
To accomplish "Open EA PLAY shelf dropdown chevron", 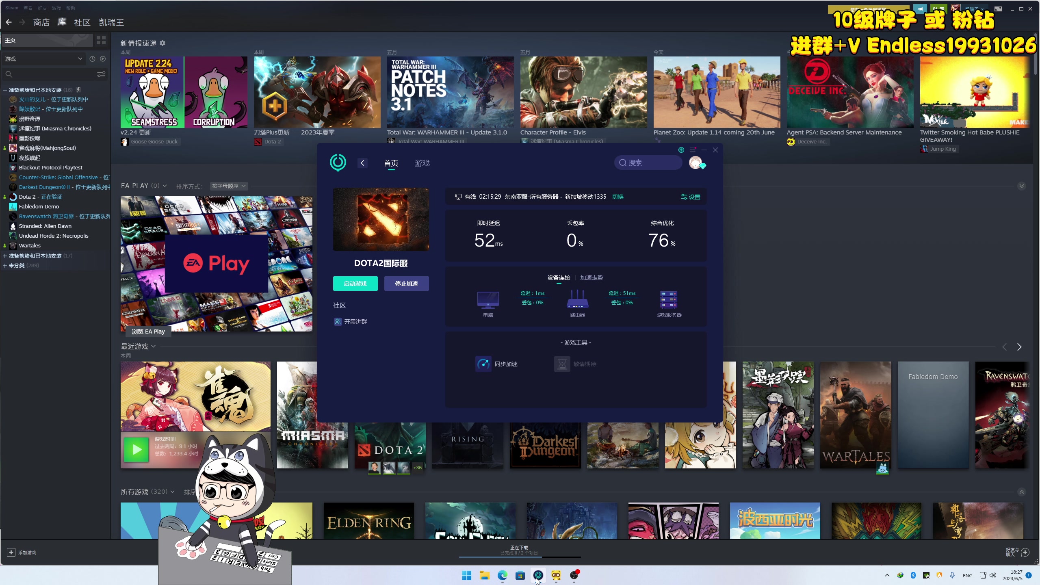I will [x=165, y=186].
